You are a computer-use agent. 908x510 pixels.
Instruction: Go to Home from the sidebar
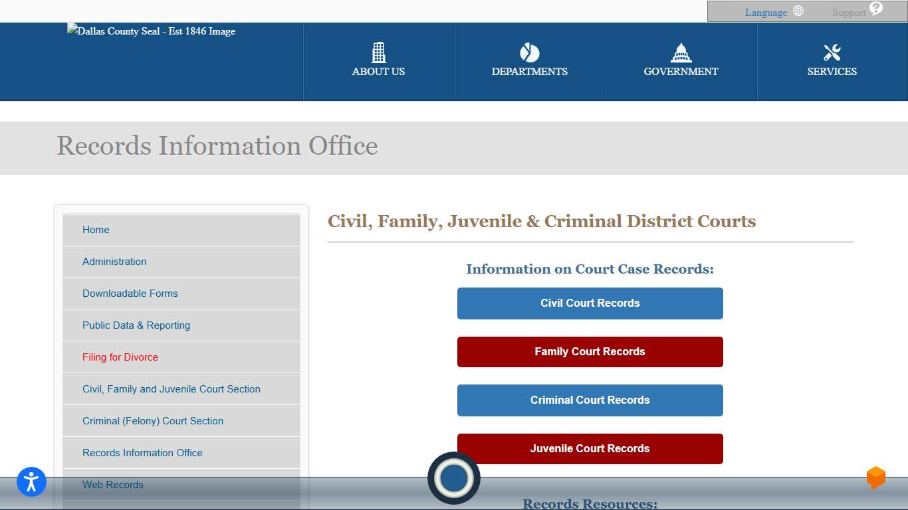[x=96, y=230]
